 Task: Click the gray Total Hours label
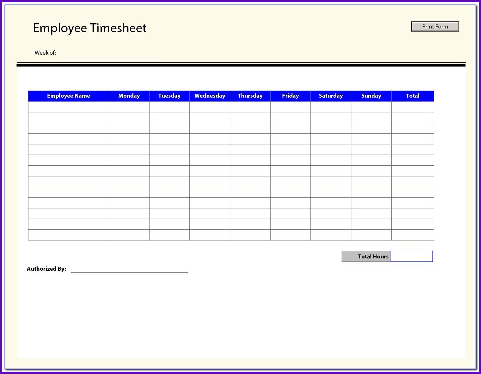366,256
